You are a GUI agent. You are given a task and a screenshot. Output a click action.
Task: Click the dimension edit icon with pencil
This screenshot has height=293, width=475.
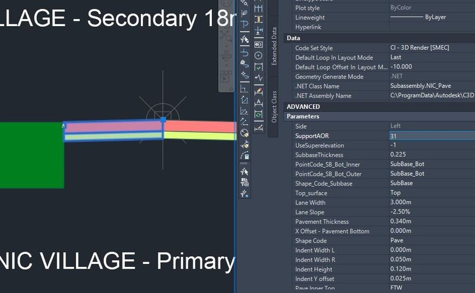(258, 91)
